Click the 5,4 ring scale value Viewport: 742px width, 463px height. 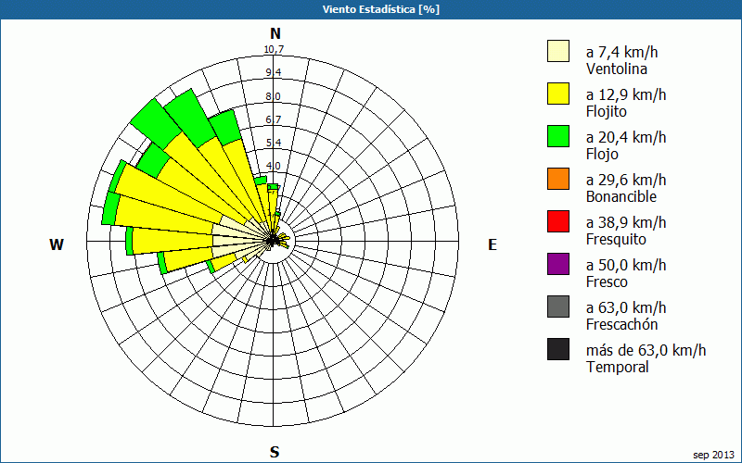pos(274,143)
